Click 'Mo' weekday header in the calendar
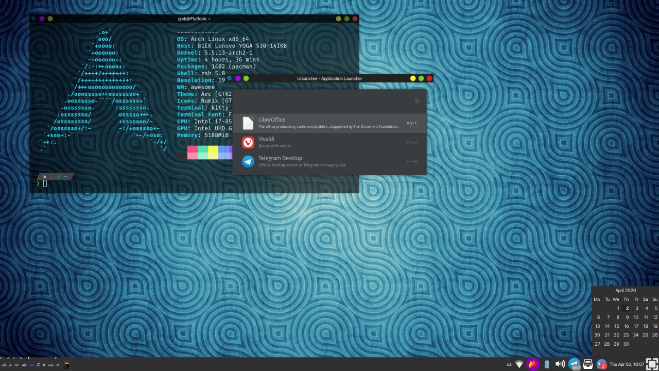 pos(597,299)
